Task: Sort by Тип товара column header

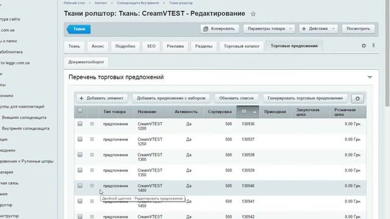Action: [x=115, y=112]
